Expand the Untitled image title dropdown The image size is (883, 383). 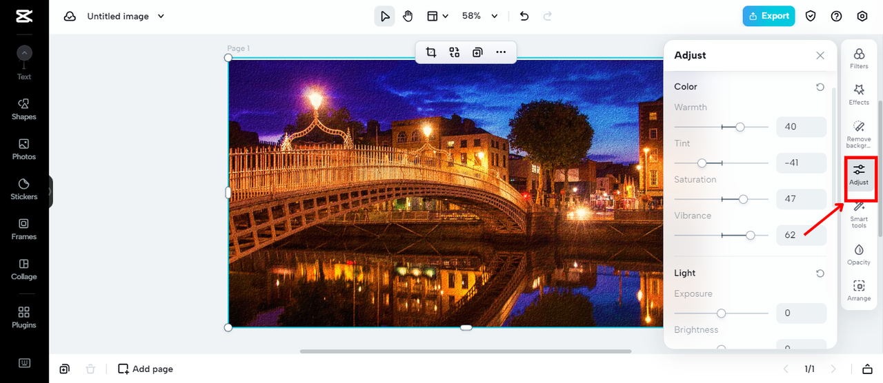pyautogui.click(x=161, y=16)
